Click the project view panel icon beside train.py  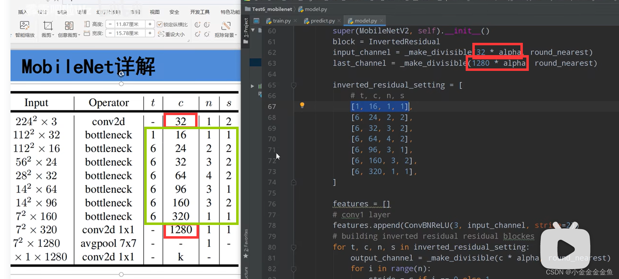[257, 21]
